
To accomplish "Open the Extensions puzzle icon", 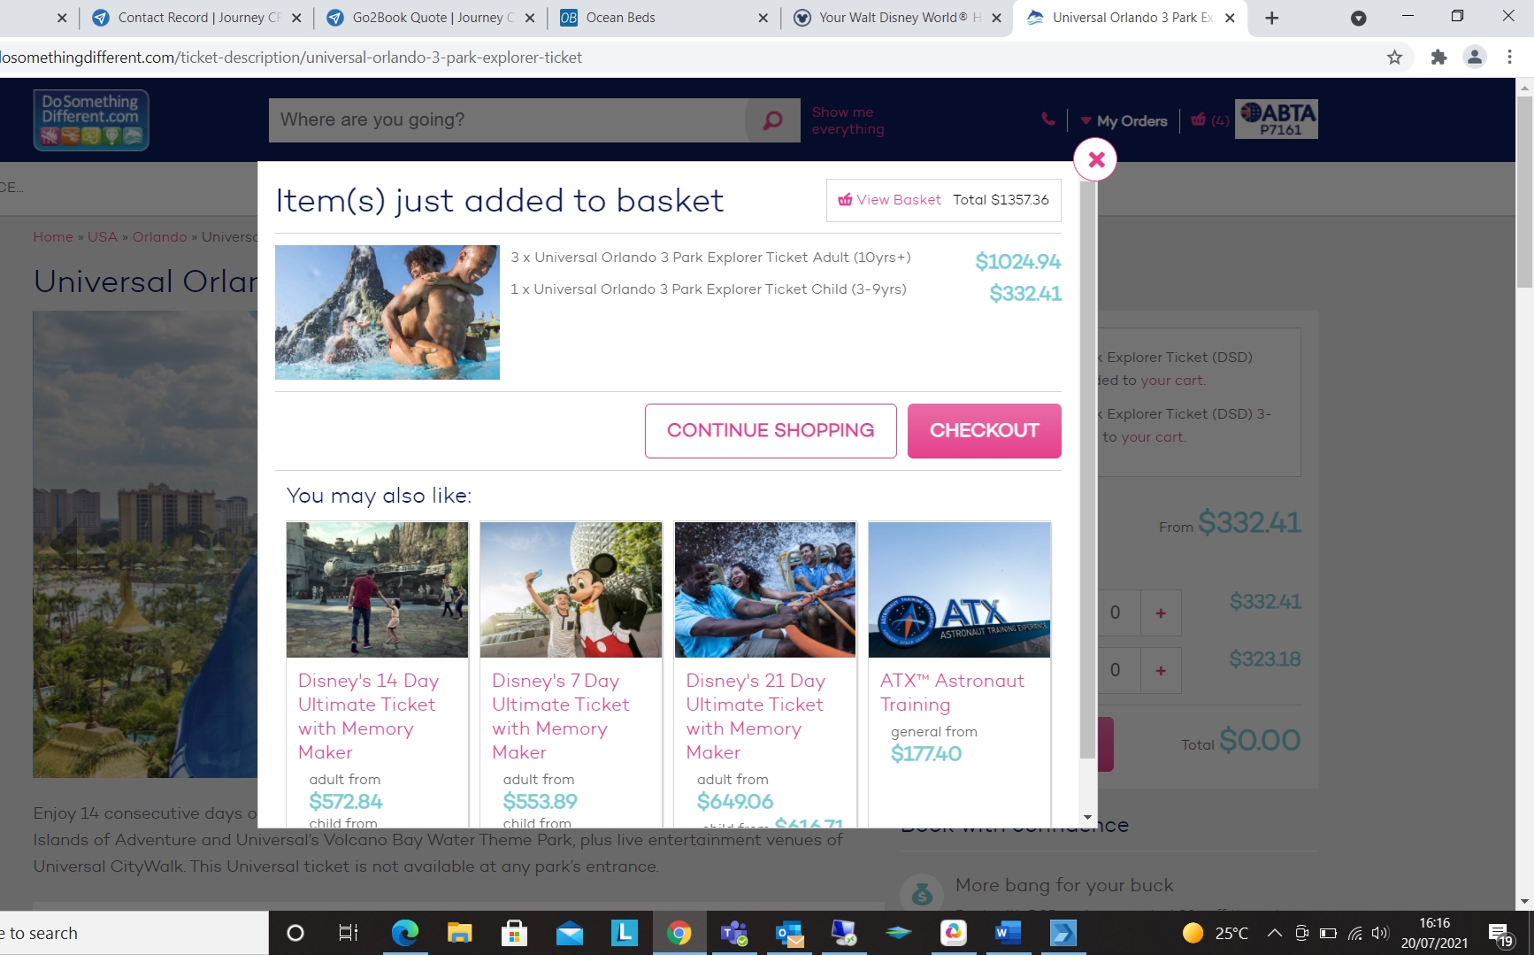I will [x=1439, y=58].
